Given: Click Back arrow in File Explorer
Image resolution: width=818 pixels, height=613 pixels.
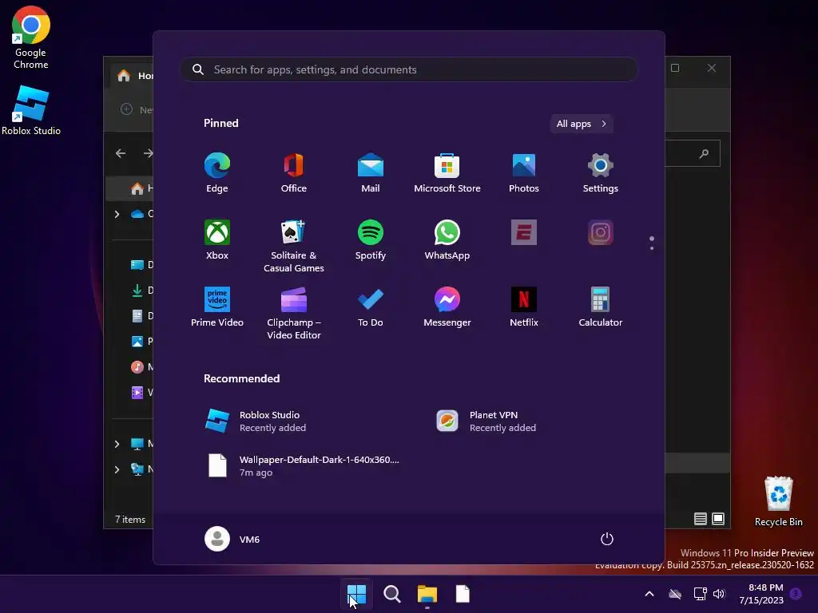Looking at the screenshot, I should click(x=121, y=153).
